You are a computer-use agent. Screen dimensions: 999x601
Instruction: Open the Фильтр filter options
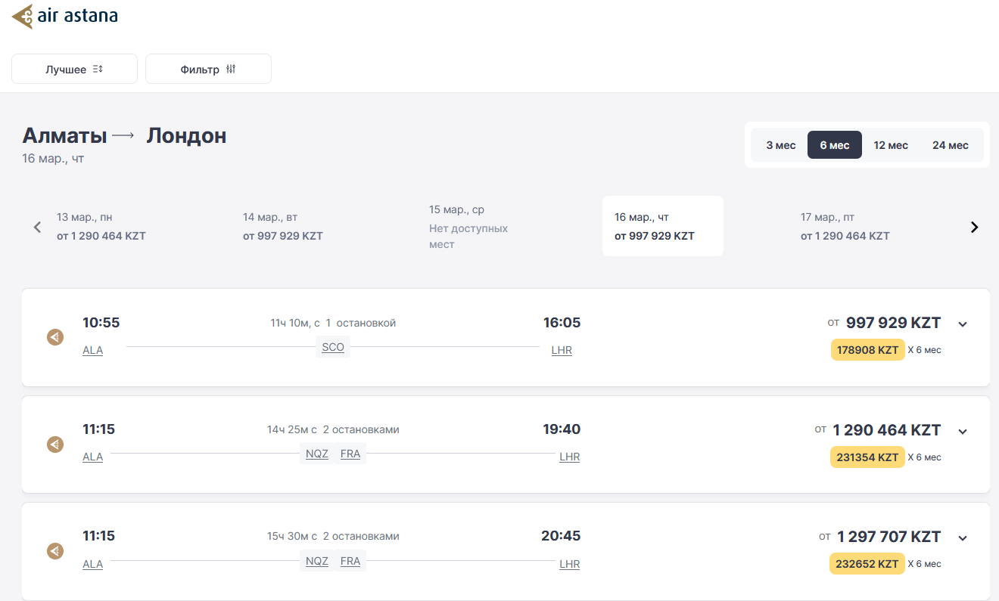pos(208,69)
